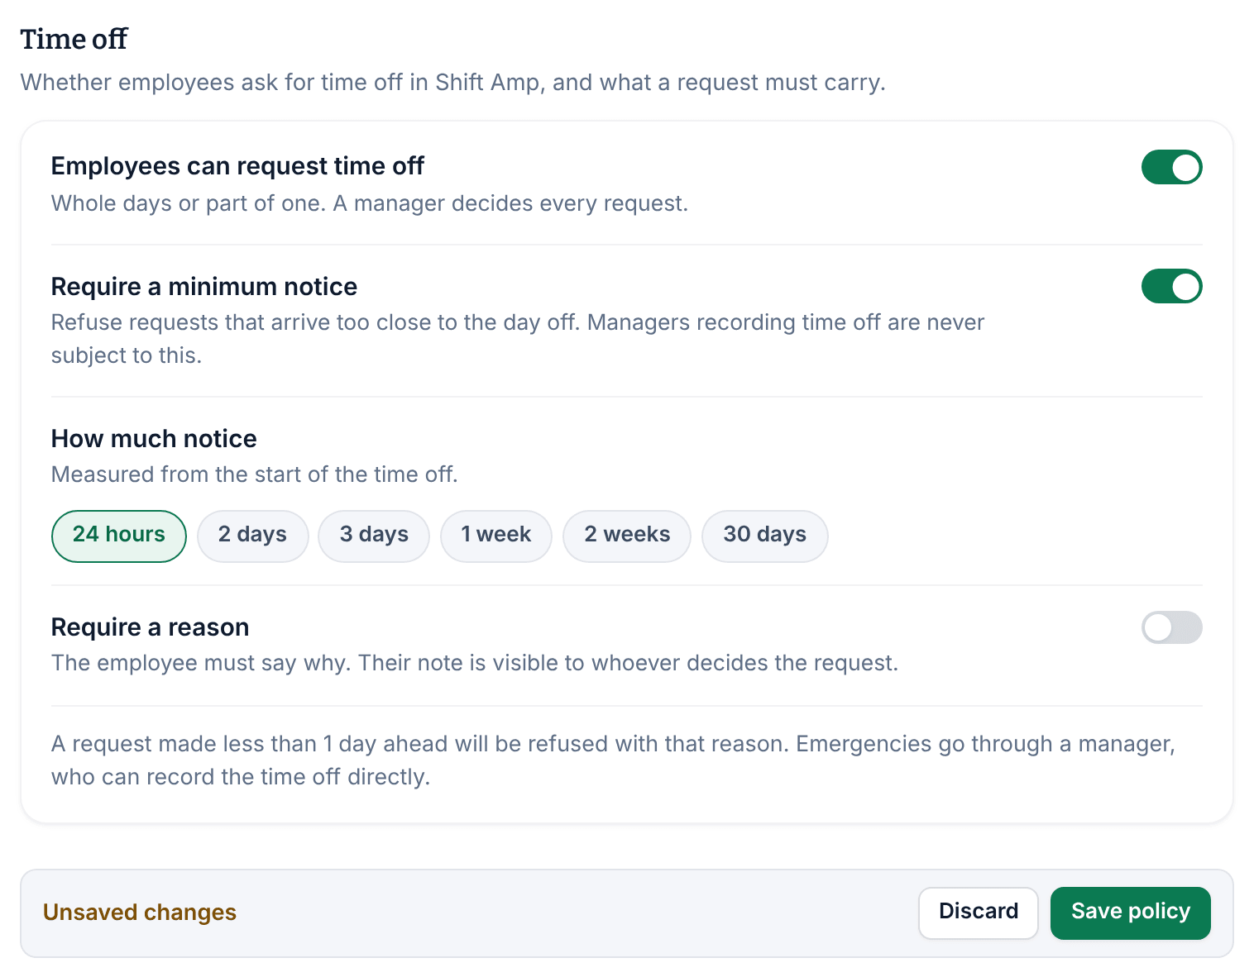Save policy with the green button
The height and width of the screenshot is (977, 1254).
pos(1131,913)
